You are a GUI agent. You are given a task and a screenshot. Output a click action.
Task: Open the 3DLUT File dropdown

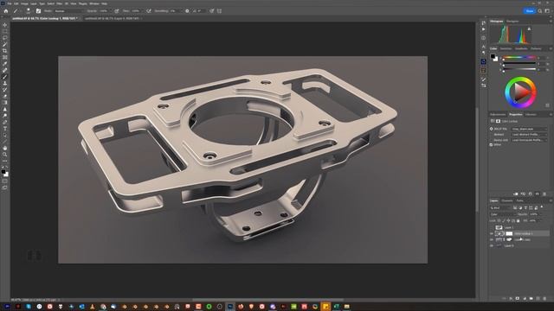click(x=529, y=129)
